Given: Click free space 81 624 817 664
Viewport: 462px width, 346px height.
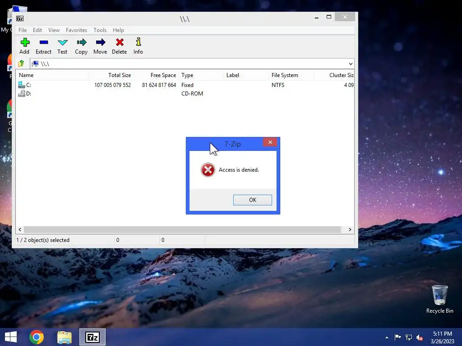Looking at the screenshot, I should pyautogui.click(x=159, y=85).
